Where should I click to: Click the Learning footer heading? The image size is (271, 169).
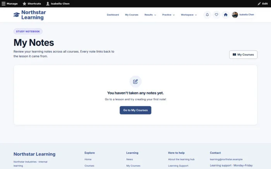(132, 153)
